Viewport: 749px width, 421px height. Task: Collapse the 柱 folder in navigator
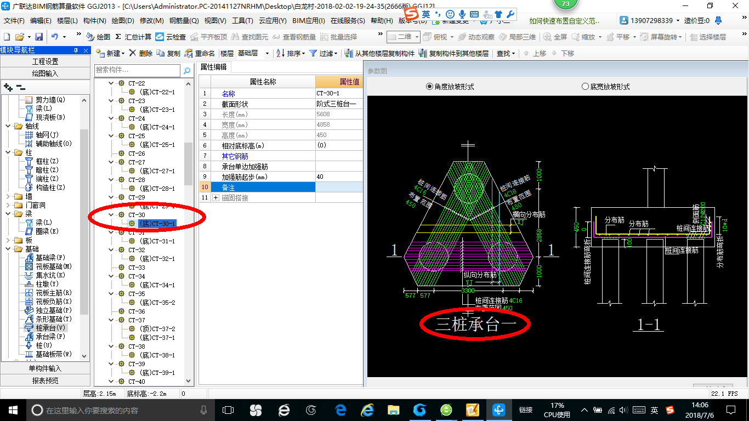point(8,152)
